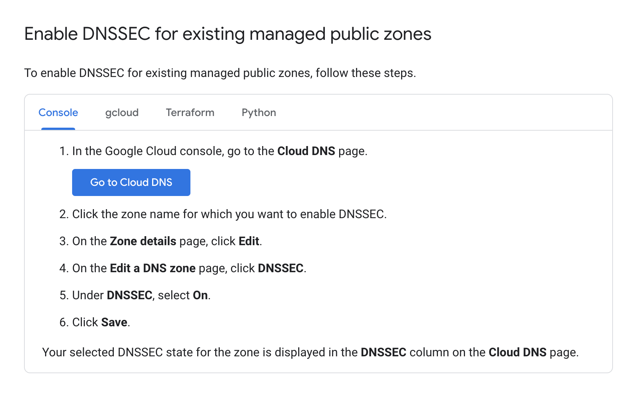The image size is (637, 398).
Task: Click bold Cloud DNS in final paragraph
Action: click(517, 352)
